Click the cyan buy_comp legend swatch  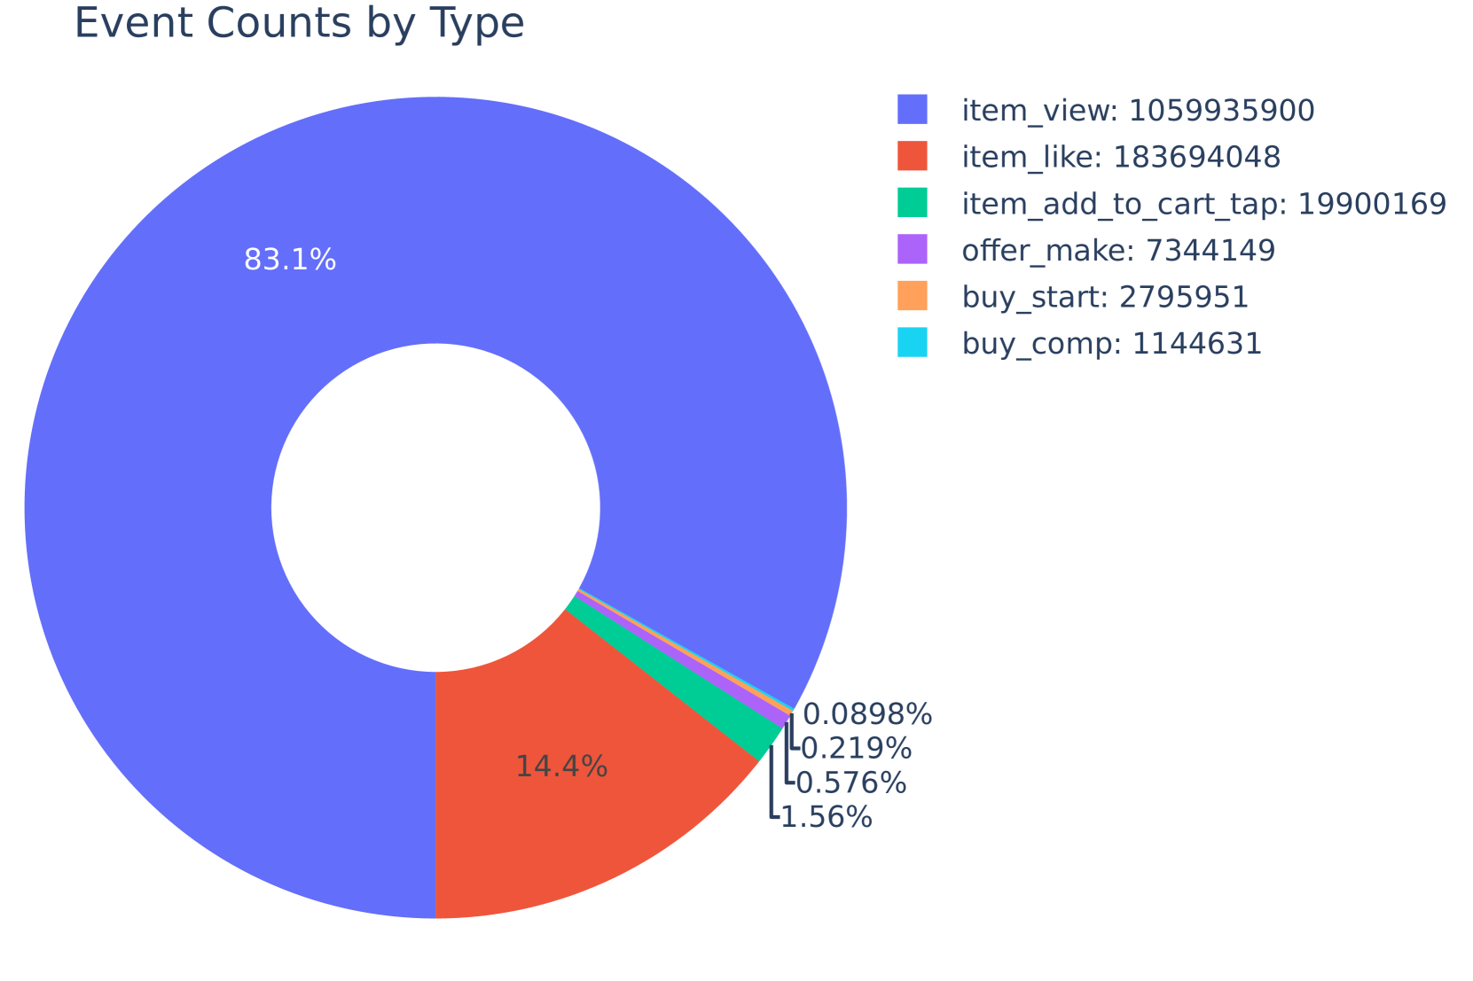[x=913, y=343]
